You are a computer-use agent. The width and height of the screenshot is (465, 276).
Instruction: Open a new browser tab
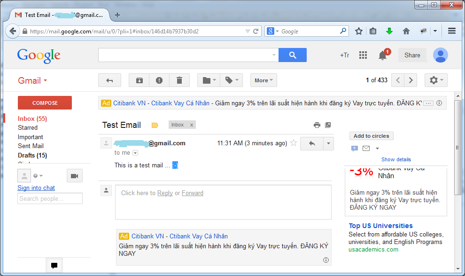(x=117, y=15)
